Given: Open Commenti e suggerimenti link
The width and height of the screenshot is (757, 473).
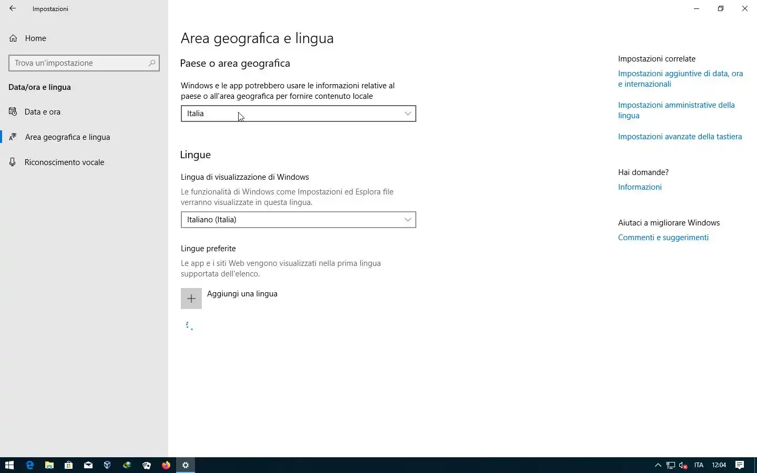Looking at the screenshot, I should click(x=663, y=238).
